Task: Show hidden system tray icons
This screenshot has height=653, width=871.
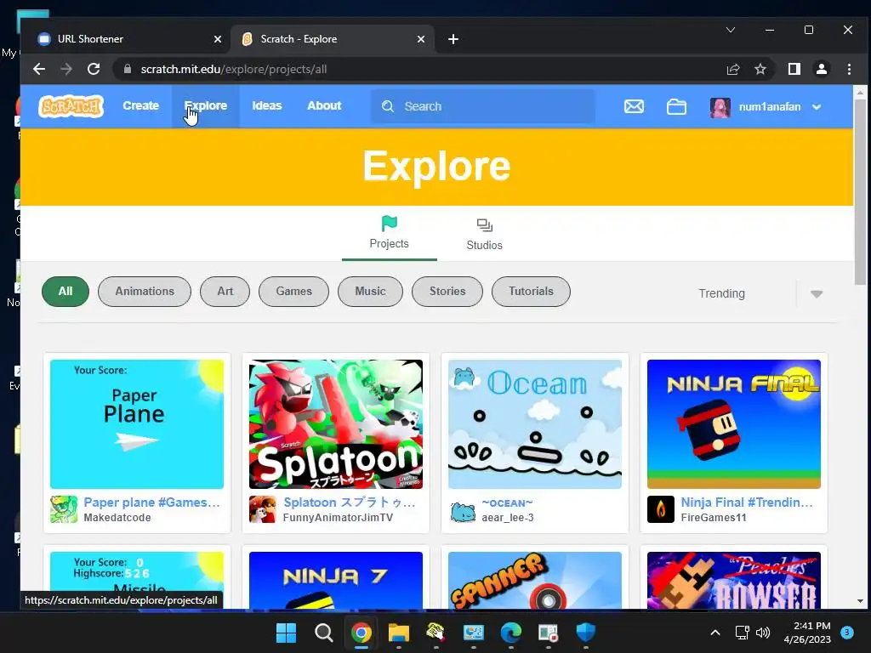Action: [x=715, y=633]
